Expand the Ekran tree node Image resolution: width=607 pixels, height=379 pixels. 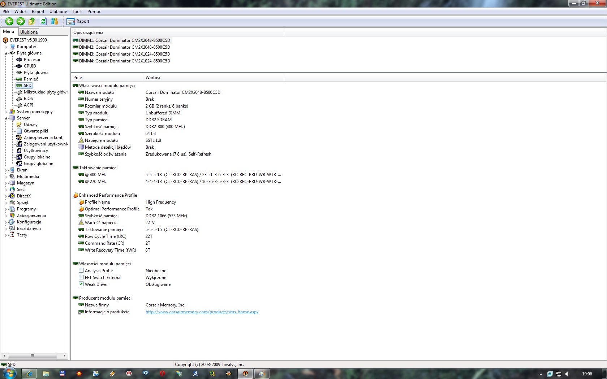(x=6, y=170)
